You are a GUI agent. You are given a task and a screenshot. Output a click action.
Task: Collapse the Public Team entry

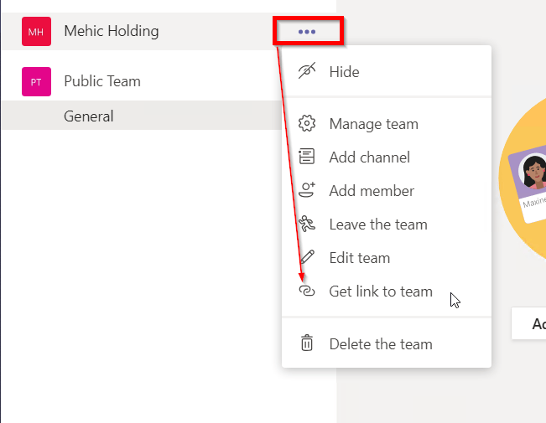(101, 81)
